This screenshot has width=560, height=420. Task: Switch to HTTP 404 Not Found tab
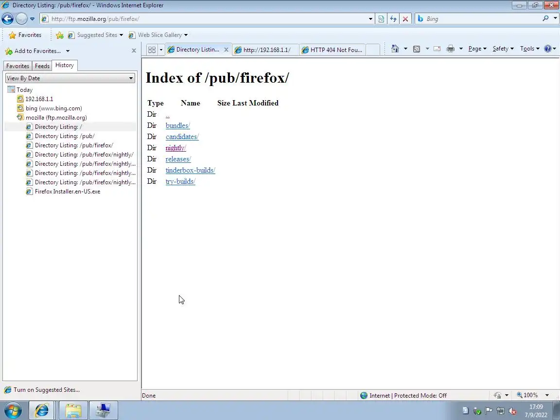point(333,50)
